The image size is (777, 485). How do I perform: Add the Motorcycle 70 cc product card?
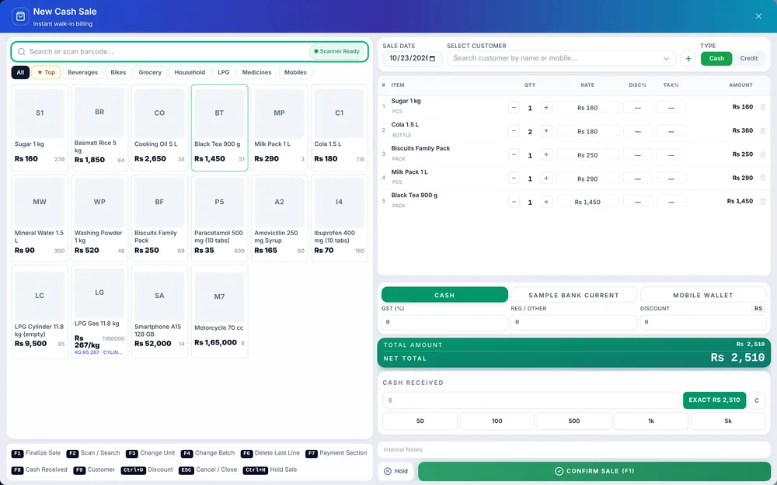(x=220, y=311)
